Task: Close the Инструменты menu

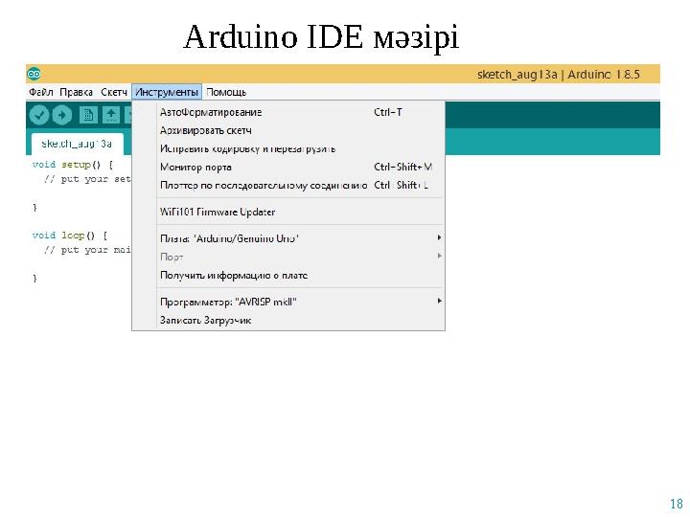Action: point(167,92)
